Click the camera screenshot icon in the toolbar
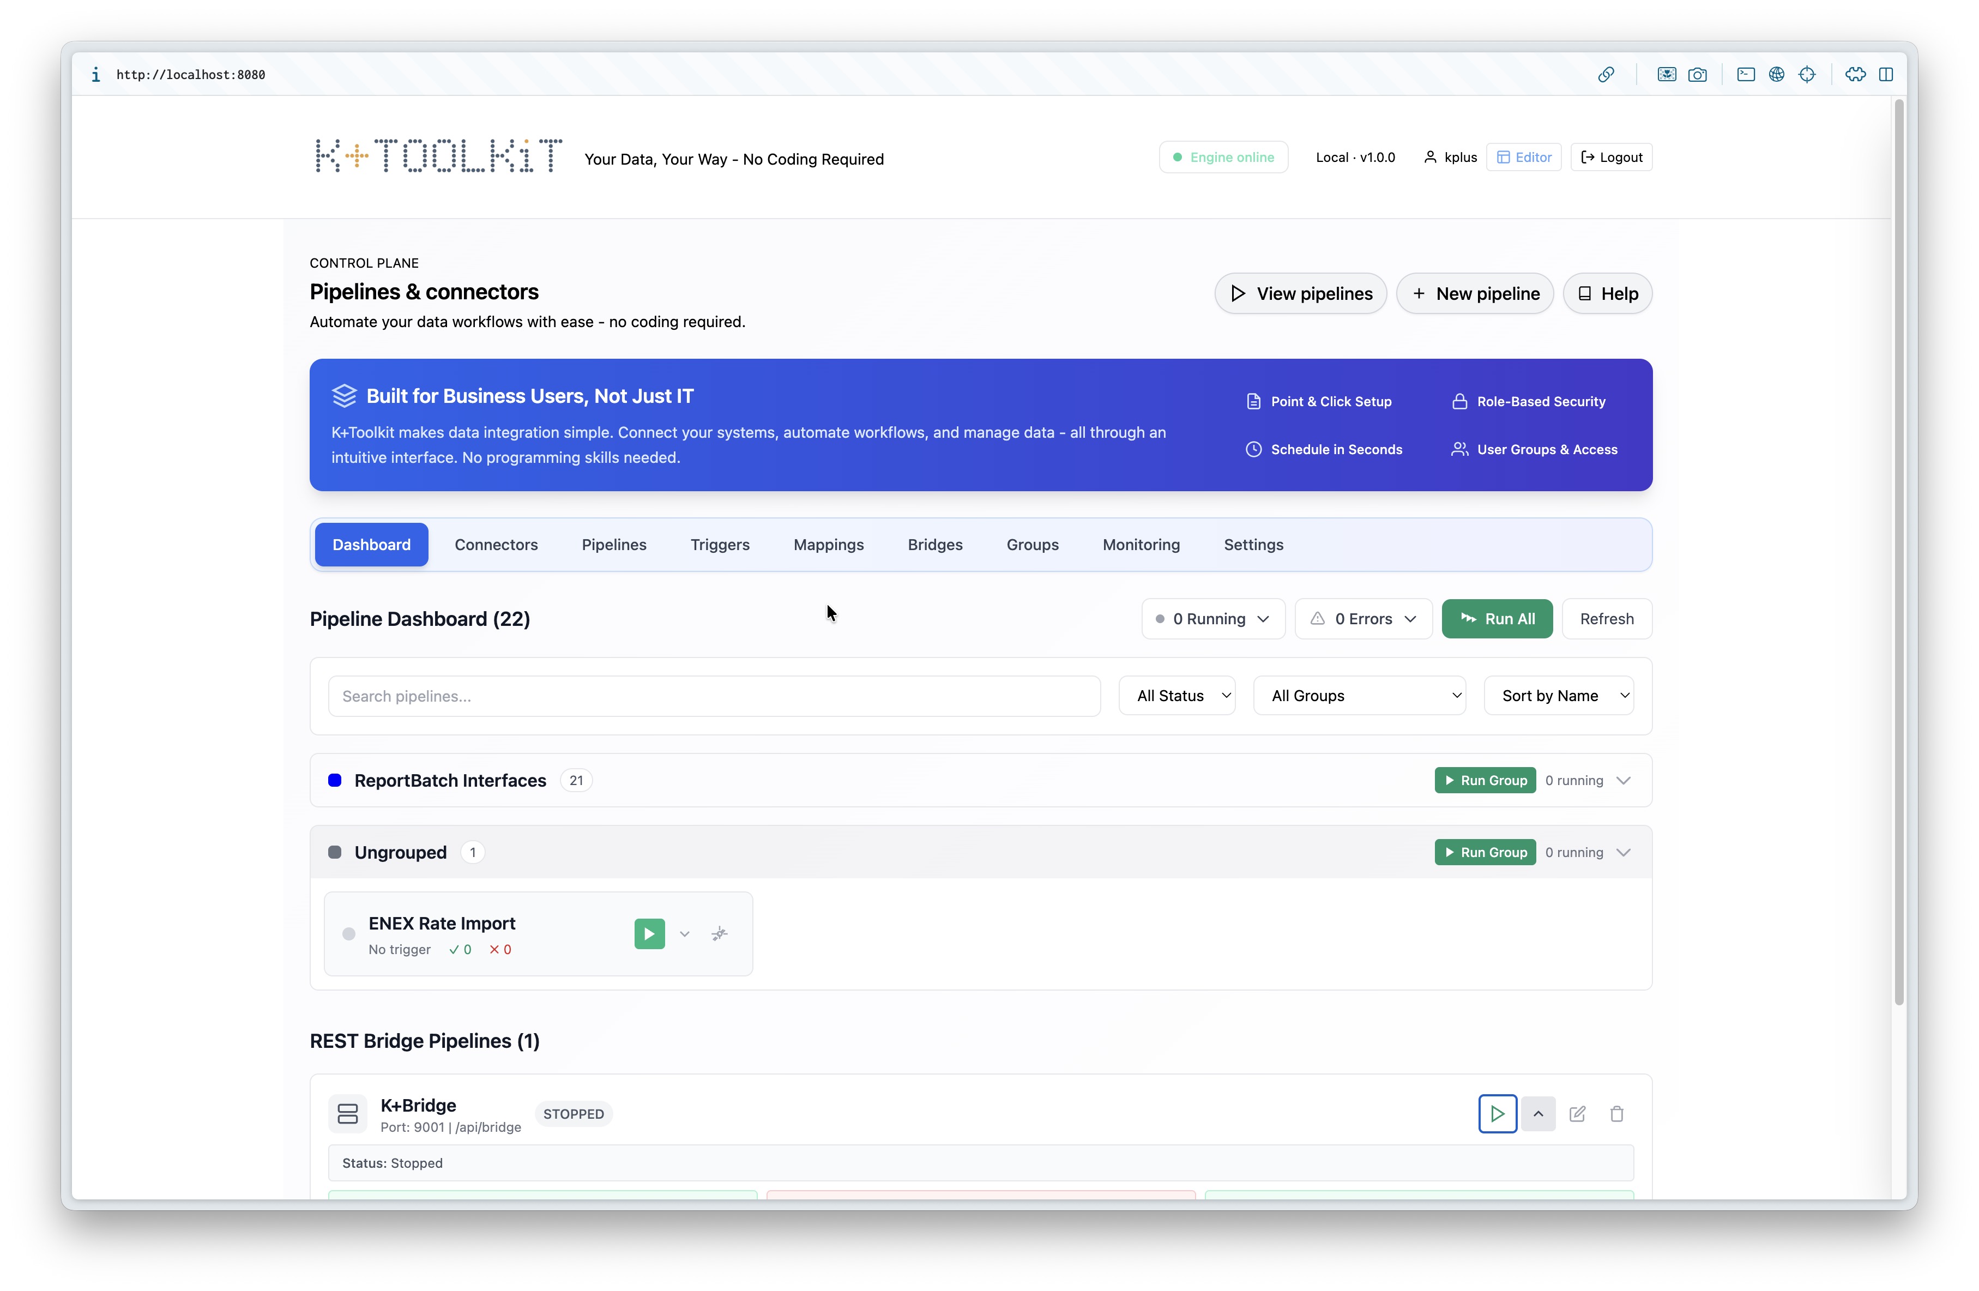 pos(1698,74)
